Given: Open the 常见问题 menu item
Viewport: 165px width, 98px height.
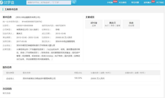Looking at the screenshot, I should 135,3.
